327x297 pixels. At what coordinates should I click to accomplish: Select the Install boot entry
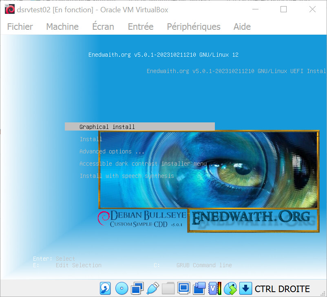pyautogui.click(x=91, y=139)
